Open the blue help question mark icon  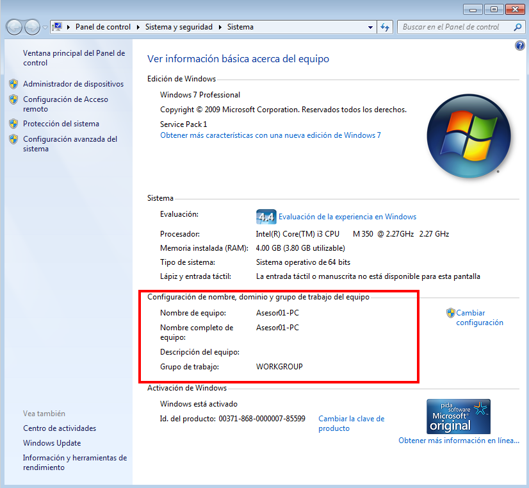(519, 46)
